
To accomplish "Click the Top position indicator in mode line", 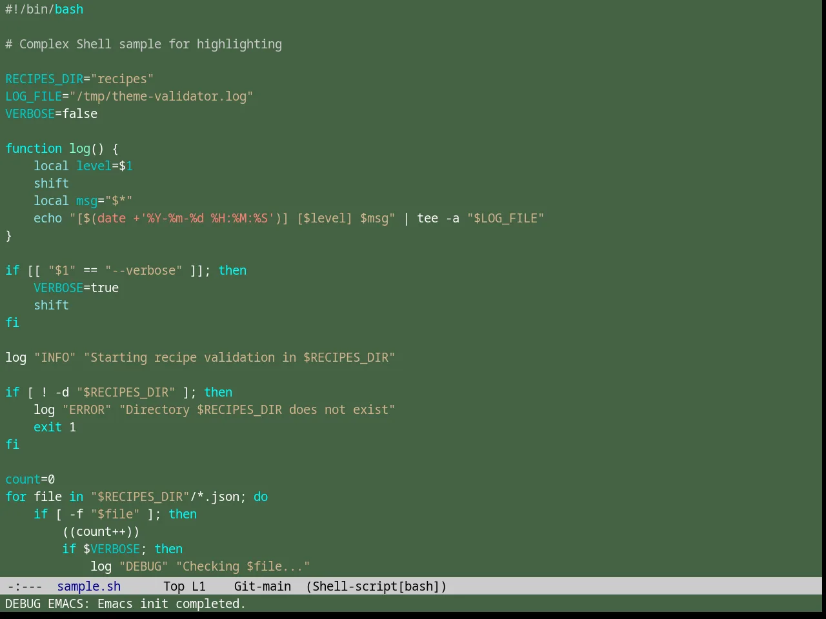I will click(x=174, y=586).
